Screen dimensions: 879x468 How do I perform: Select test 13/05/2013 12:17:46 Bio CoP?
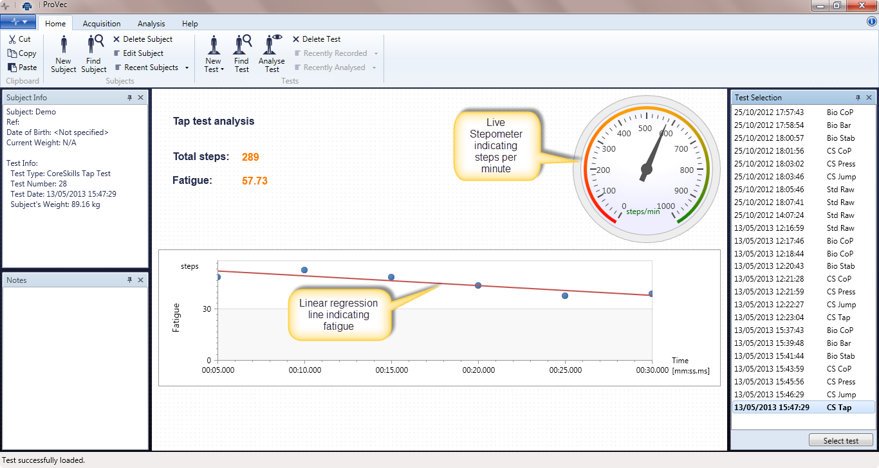point(804,241)
